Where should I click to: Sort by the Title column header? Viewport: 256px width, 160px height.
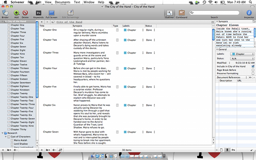55,26
